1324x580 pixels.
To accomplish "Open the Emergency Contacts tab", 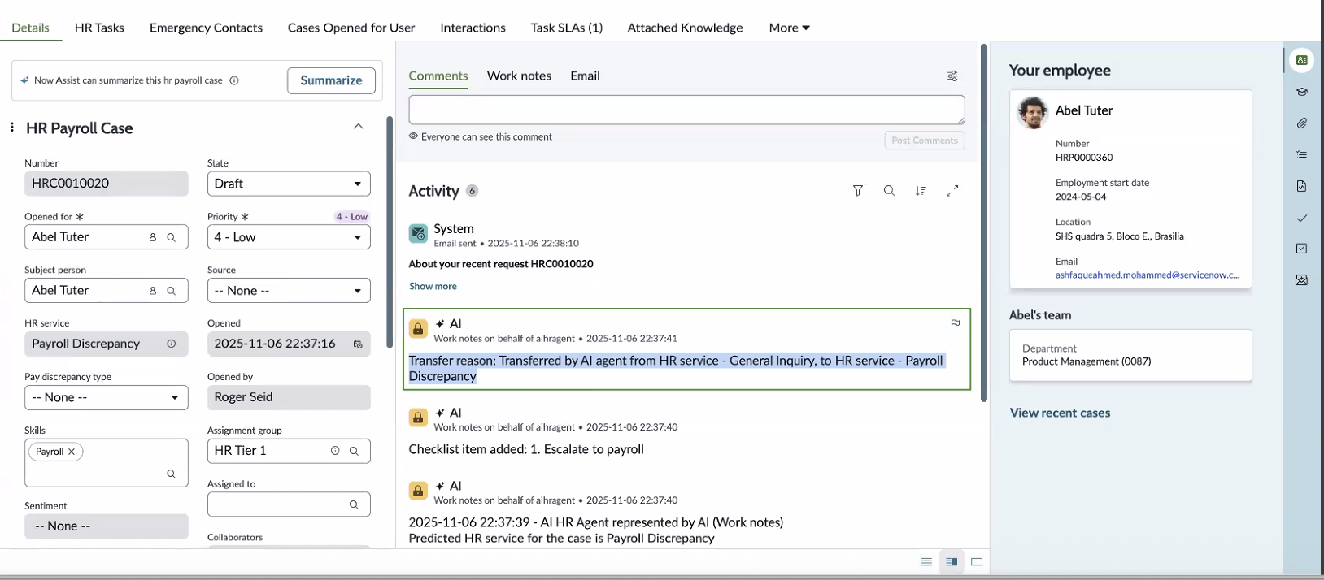I will [x=206, y=28].
